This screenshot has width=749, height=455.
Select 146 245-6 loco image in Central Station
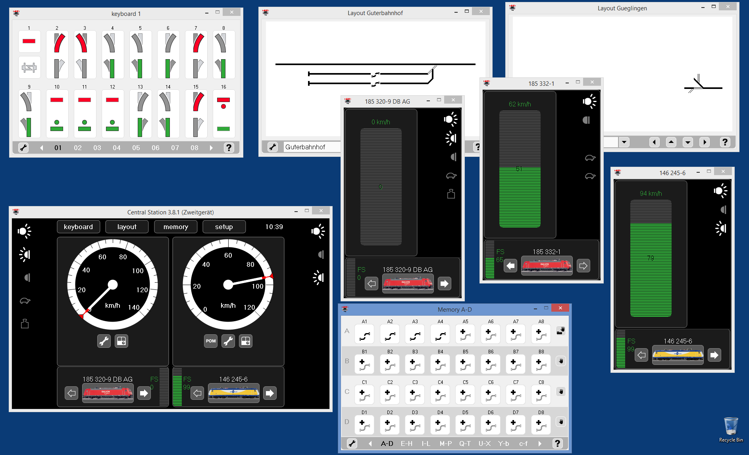[234, 393]
